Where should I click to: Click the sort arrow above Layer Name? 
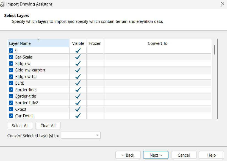39,40
